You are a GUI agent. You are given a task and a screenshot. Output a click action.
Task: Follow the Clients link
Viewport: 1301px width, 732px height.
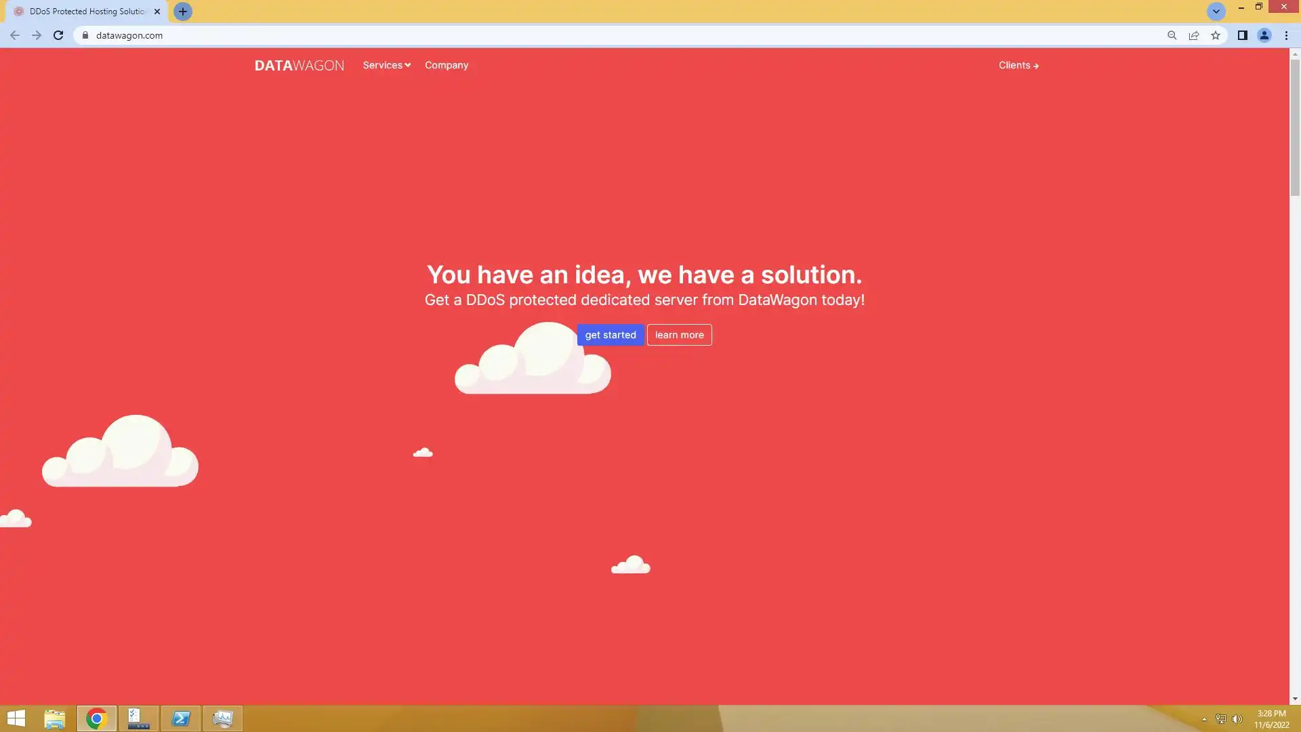(1018, 65)
